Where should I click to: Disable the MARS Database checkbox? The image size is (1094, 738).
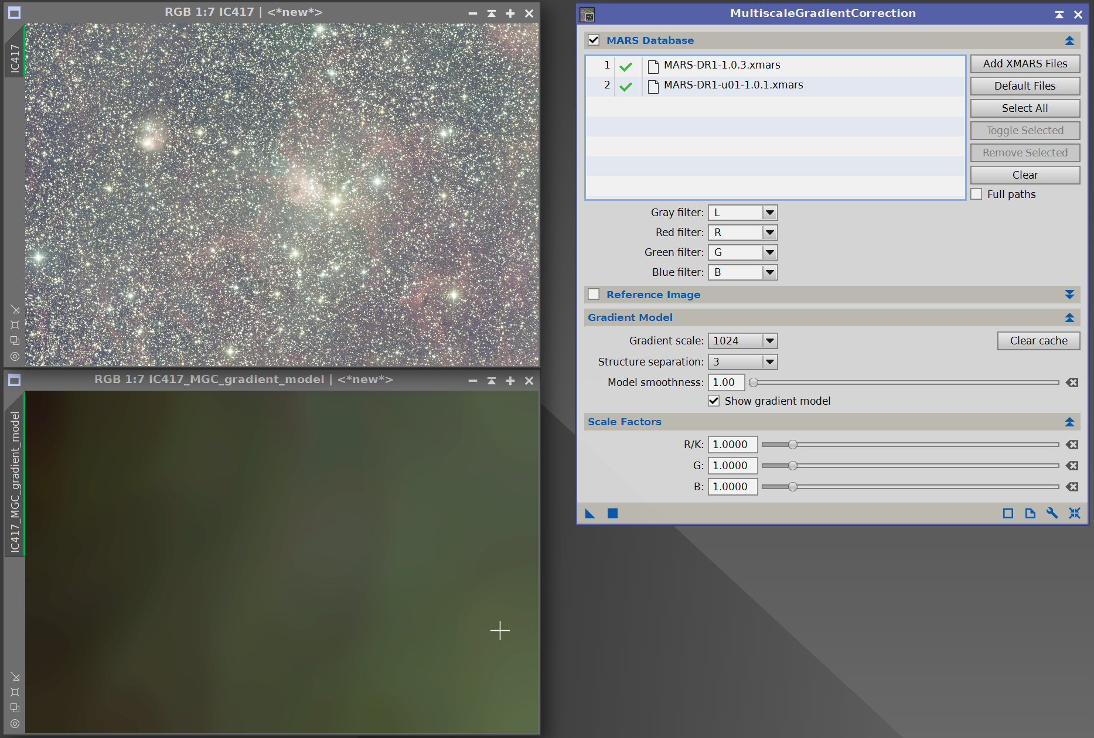tap(594, 40)
